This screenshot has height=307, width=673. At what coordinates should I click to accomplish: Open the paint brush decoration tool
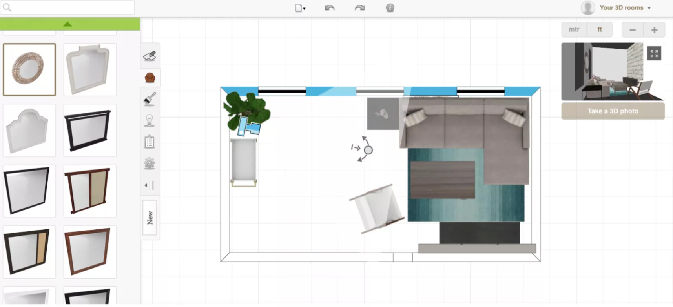(150, 99)
